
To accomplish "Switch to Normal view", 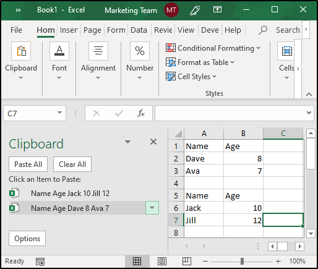I will point(137,262).
